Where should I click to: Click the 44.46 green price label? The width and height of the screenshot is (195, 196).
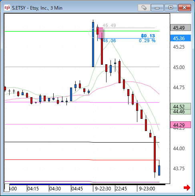(181, 112)
